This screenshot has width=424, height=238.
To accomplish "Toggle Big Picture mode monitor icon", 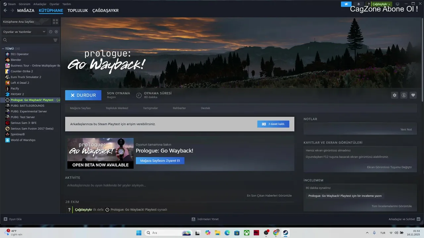I will pos(397,4).
